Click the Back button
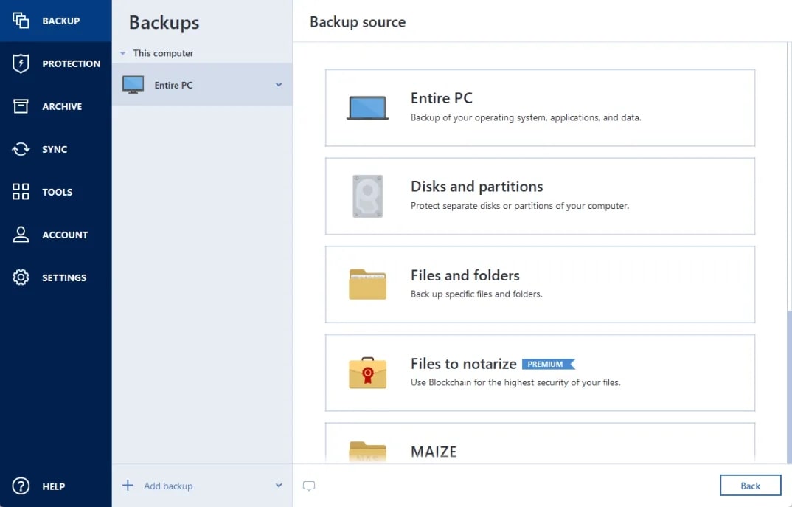This screenshot has height=507, width=792. coord(751,485)
